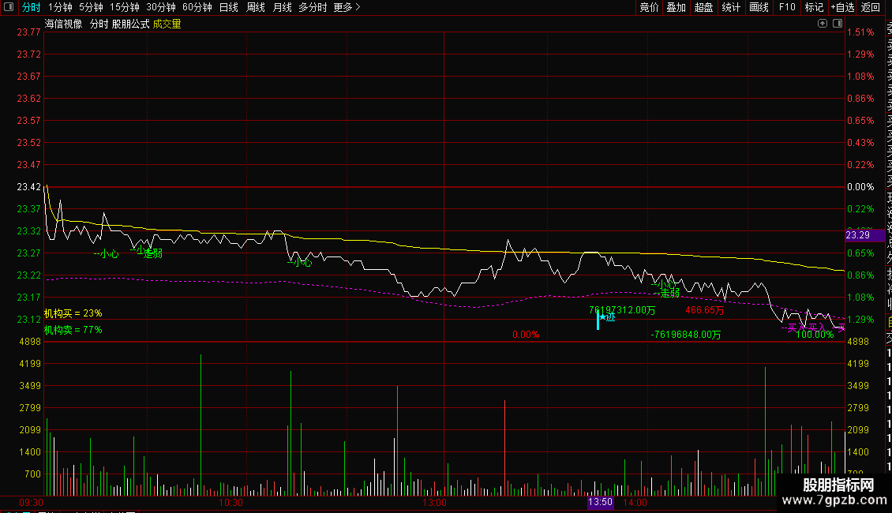
Task: Activate the 画线 drawing tool
Action: [x=759, y=7]
